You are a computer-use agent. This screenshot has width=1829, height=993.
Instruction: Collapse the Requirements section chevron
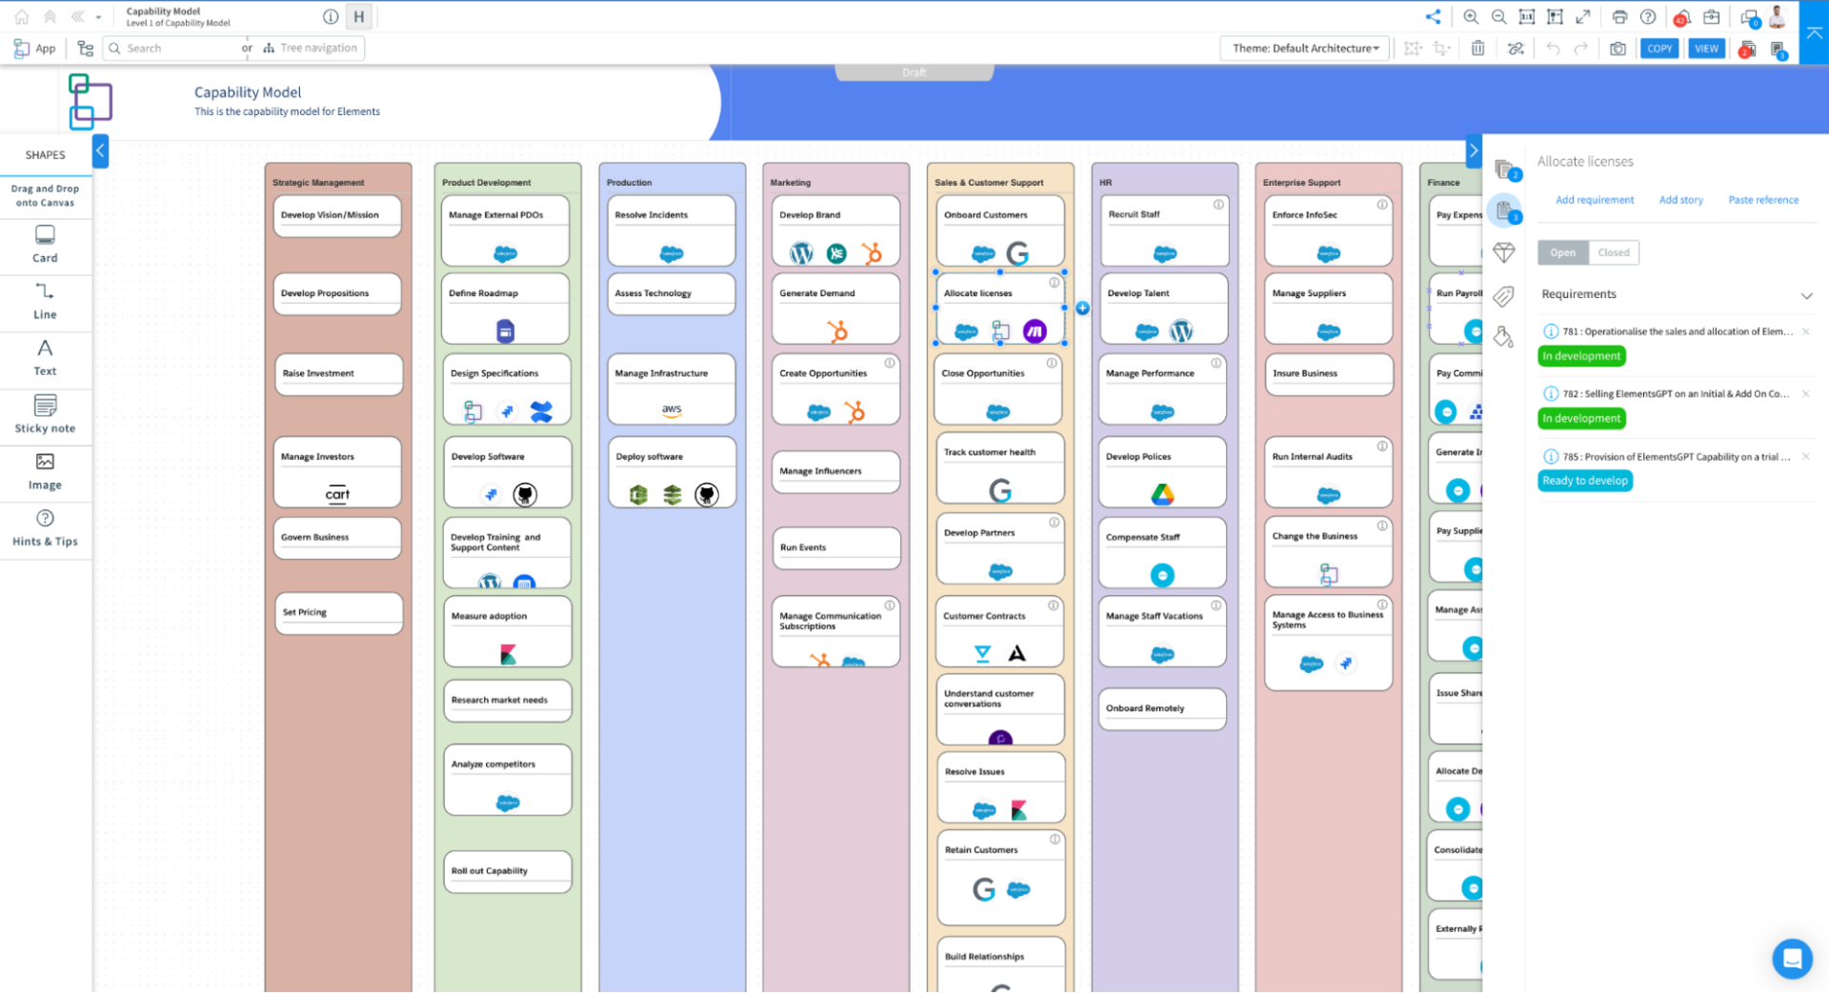coord(1806,295)
